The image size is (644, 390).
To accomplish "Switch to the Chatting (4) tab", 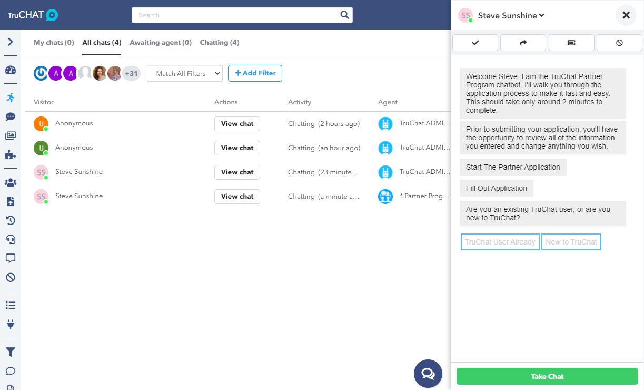I will coord(220,42).
